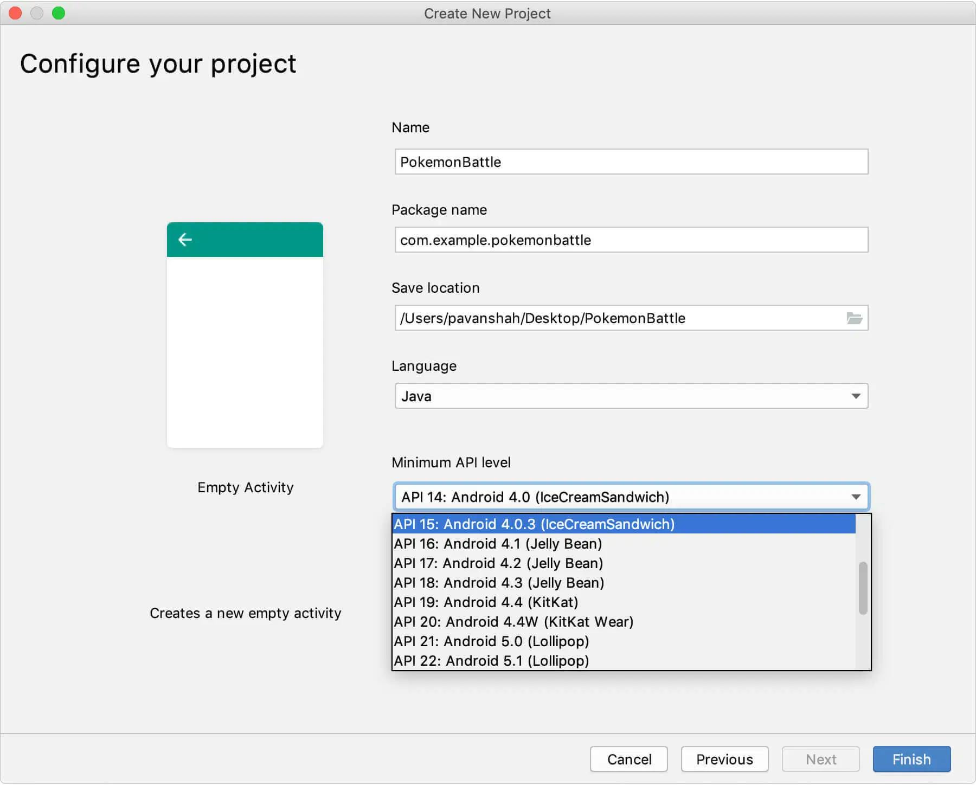Click the back arrow in the activity preview

185,240
